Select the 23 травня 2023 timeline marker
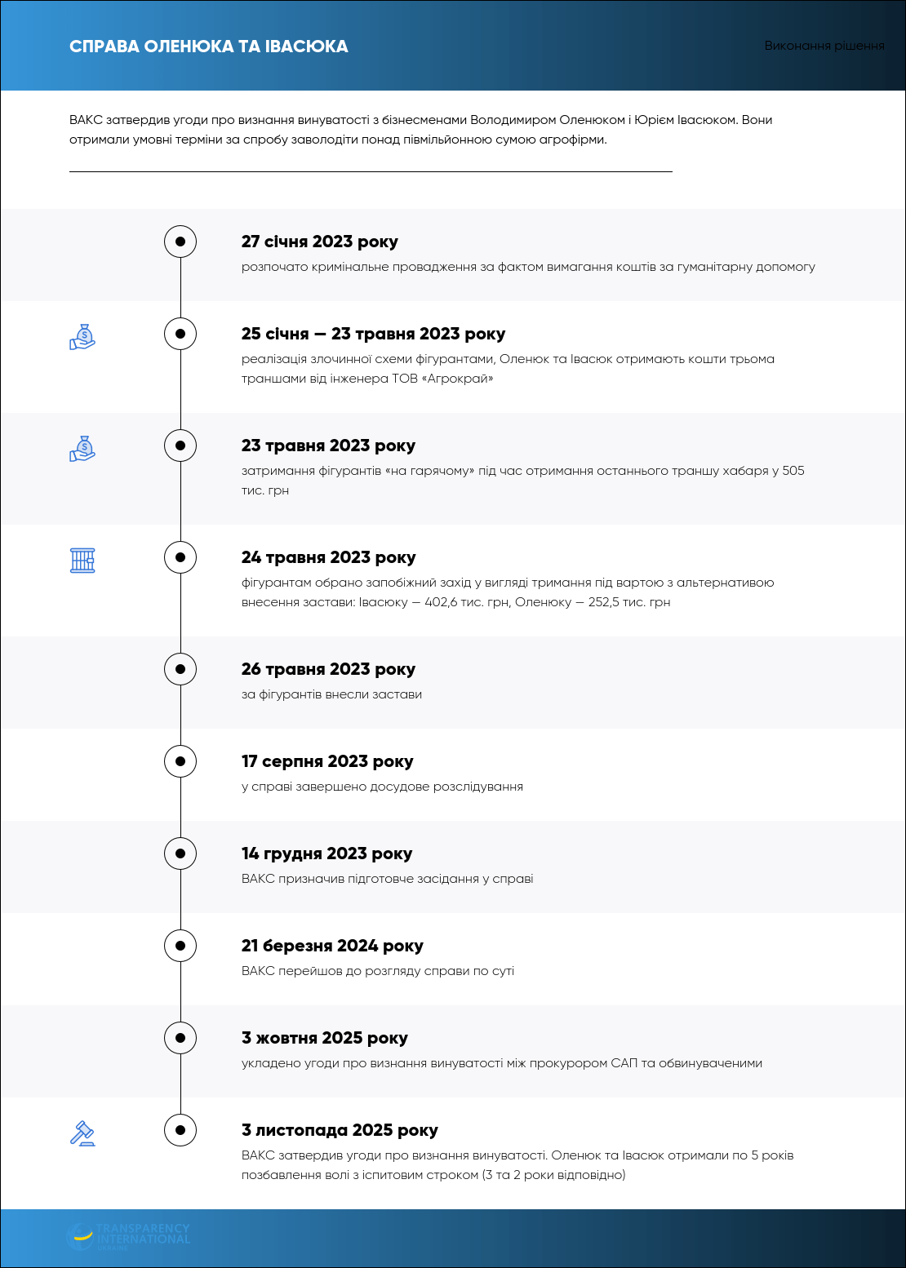The image size is (906, 1268). coord(180,446)
